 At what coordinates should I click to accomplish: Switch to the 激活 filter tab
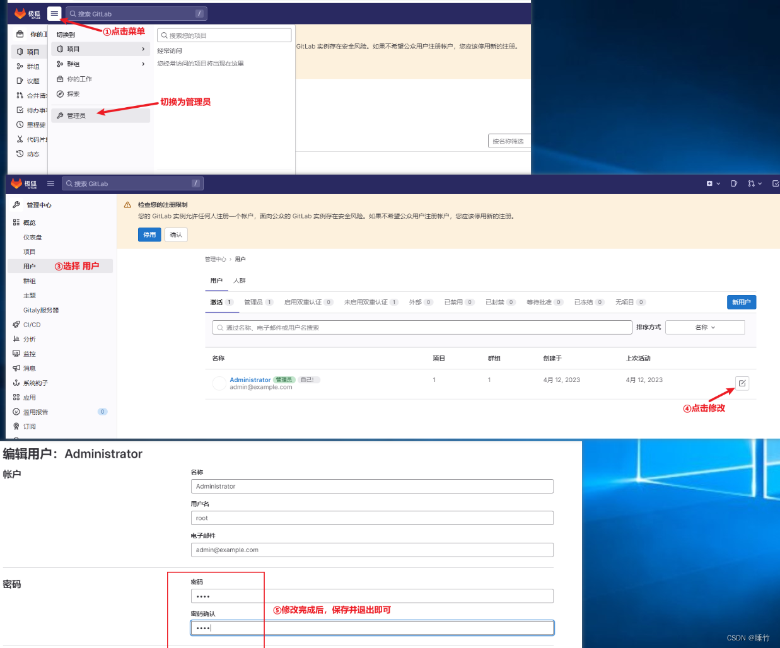tap(222, 302)
